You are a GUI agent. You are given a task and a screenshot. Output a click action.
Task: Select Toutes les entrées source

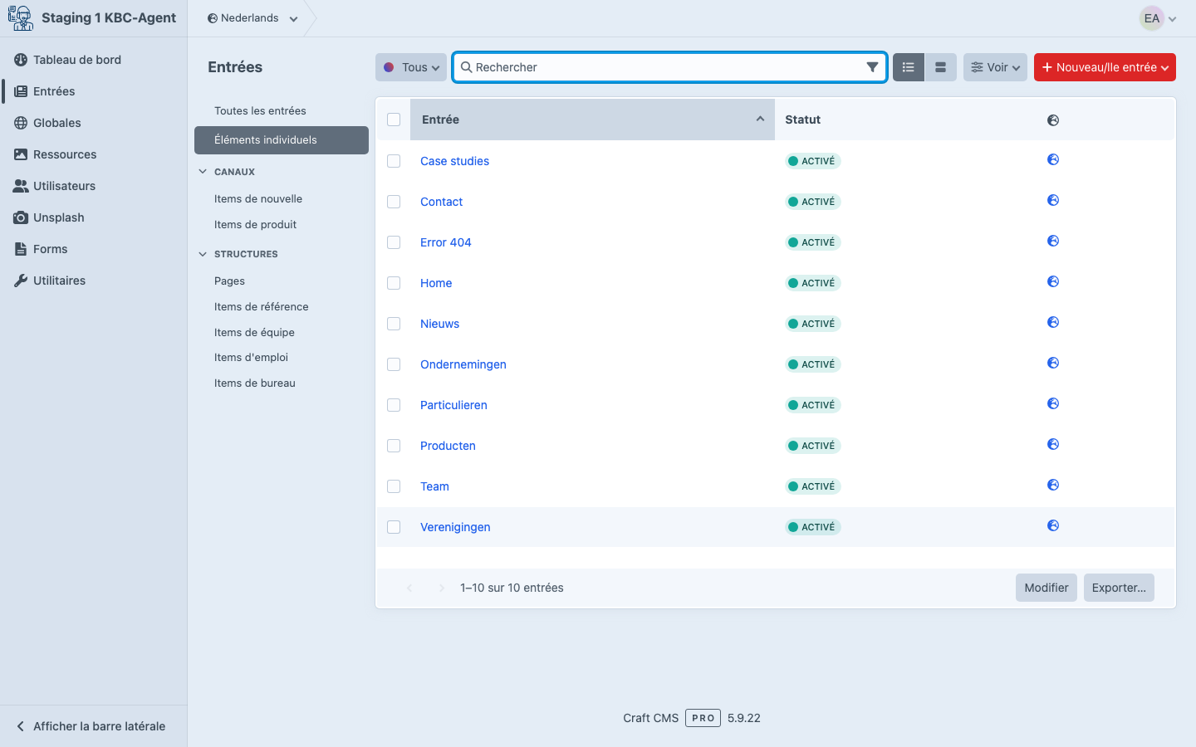coord(282,111)
